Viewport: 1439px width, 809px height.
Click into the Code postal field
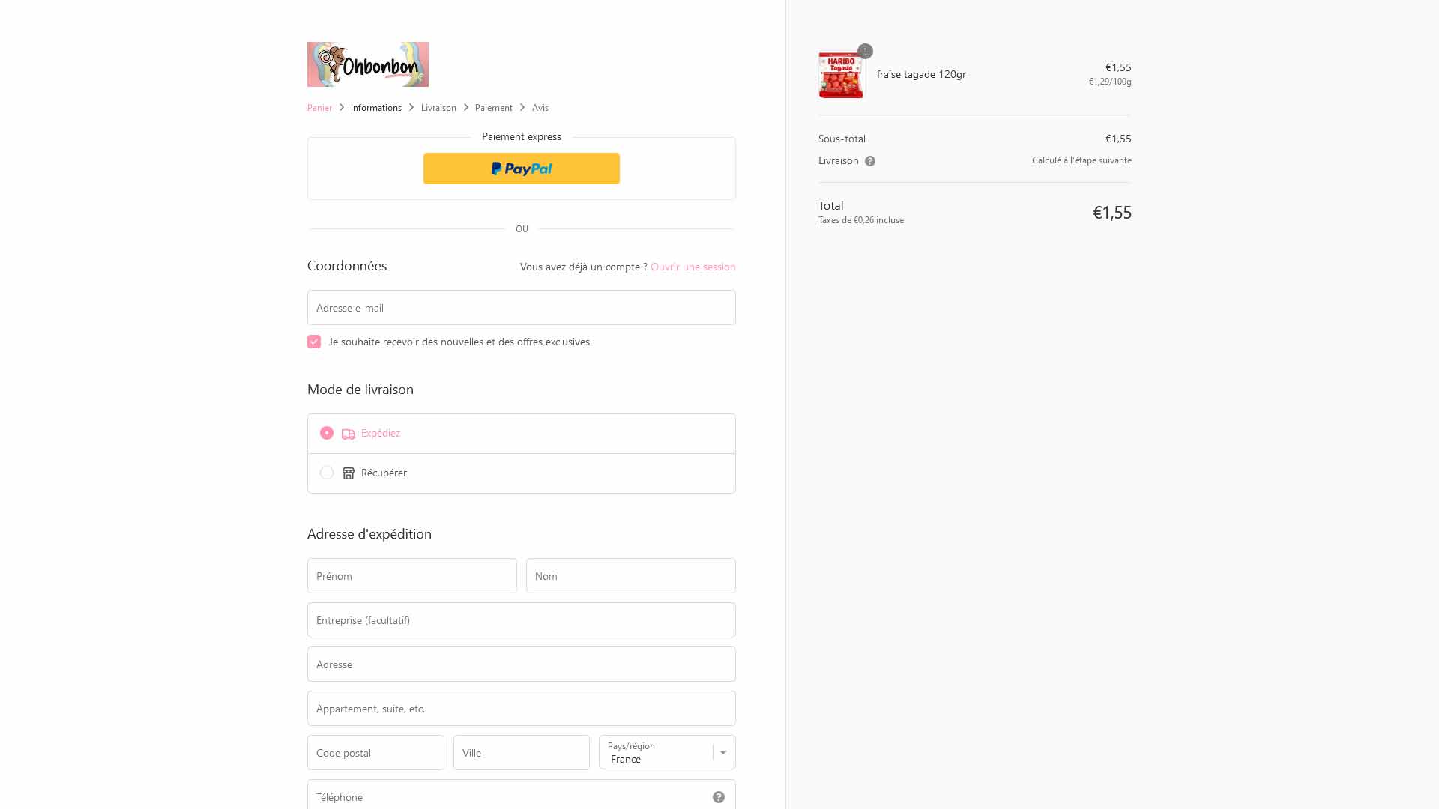point(375,752)
